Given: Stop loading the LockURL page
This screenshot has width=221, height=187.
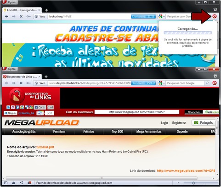Looking at the screenshot, I should point(21,16).
